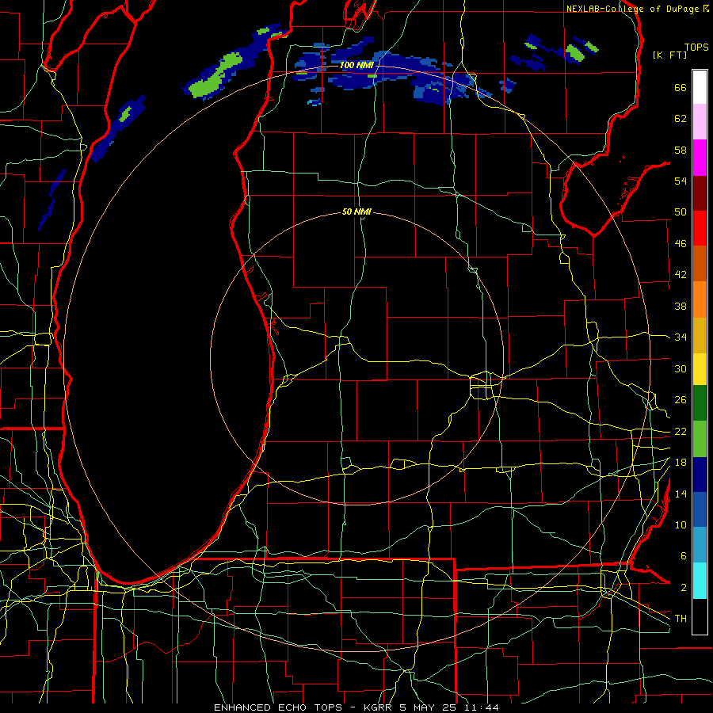The height and width of the screenshot is (713, 713).
Task: Click the ENHANCED ECHO TOPS product title
Action: [278, 707]
